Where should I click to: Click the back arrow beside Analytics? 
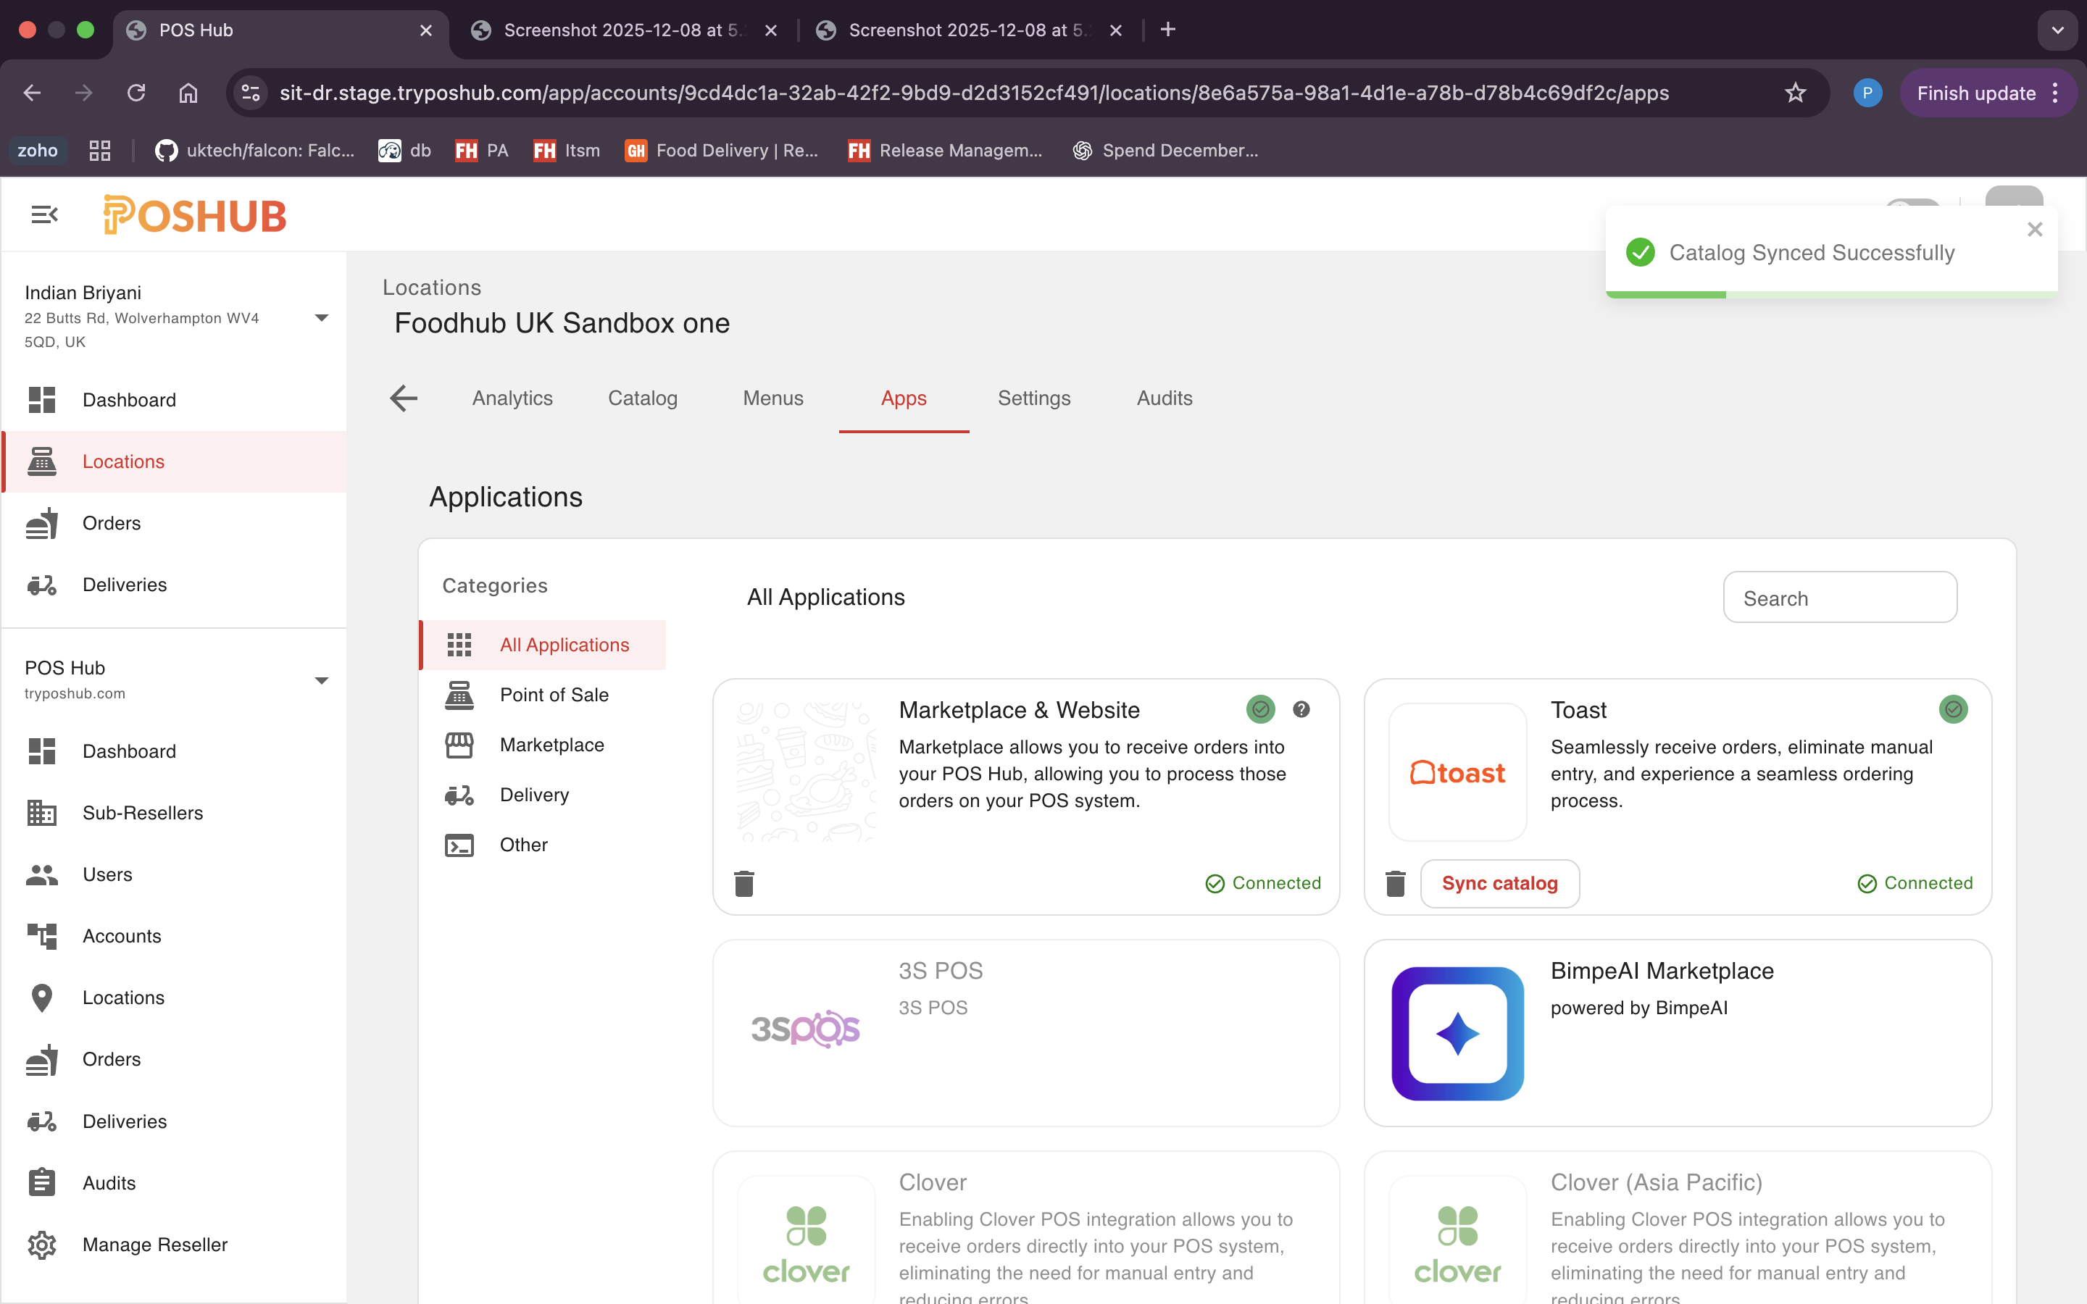[403, 398]
